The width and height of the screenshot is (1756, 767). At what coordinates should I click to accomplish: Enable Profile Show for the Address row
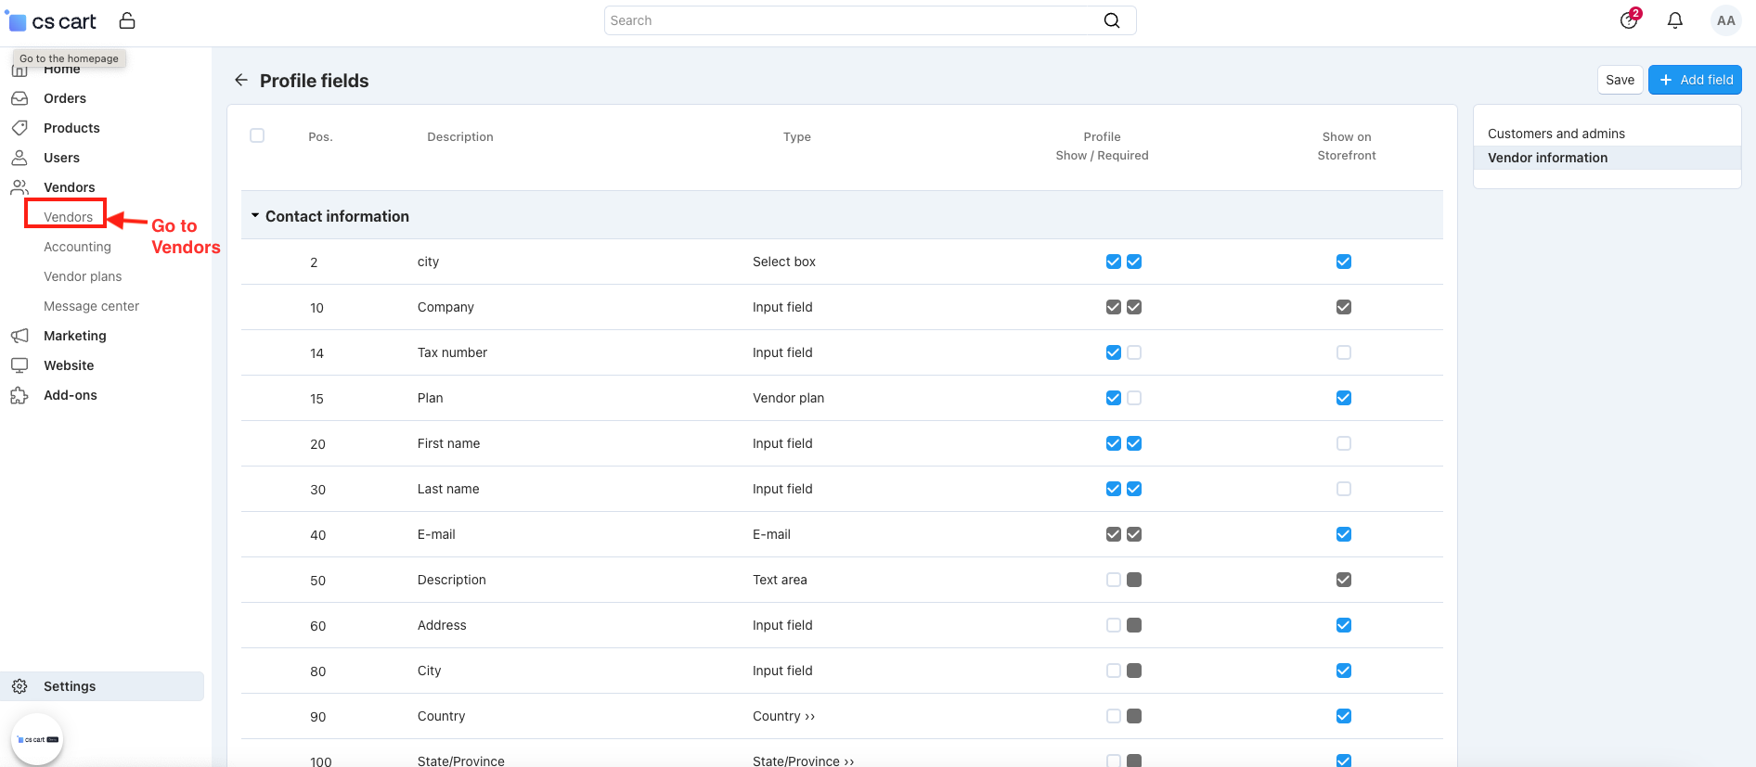[1114, 625]
